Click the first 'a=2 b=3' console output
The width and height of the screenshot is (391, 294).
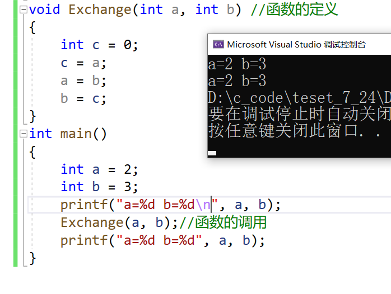(x=237, y=64)
